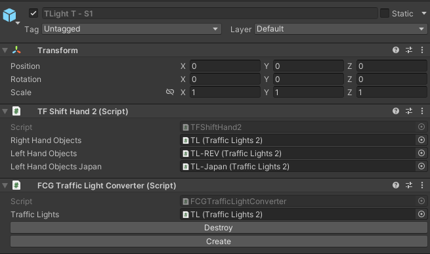Open Transform presets slider icon
430x254 pixels.
coord(409,50)
